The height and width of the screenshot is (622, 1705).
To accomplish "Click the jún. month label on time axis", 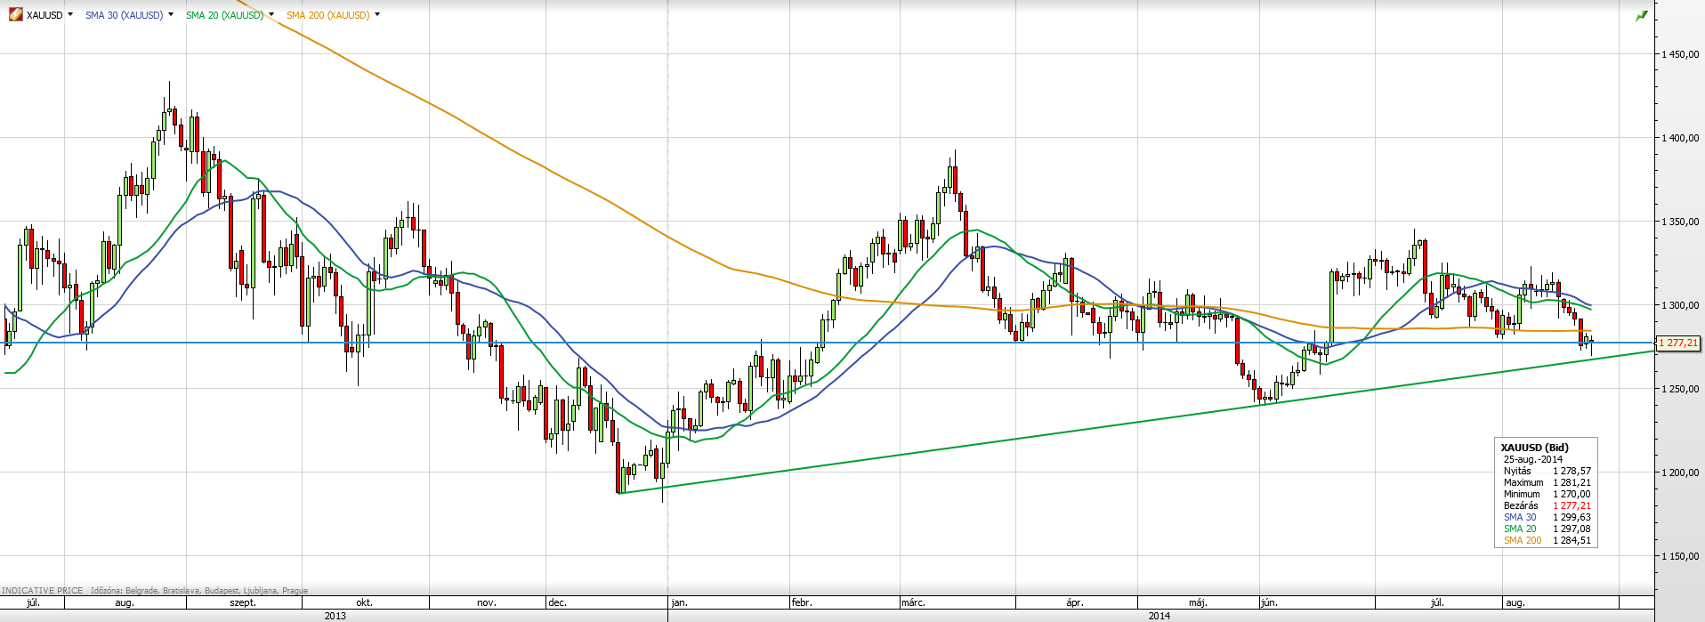I will click(x=1269, y=602).
